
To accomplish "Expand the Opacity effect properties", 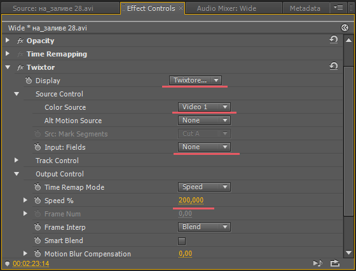I will coord(8,41).
